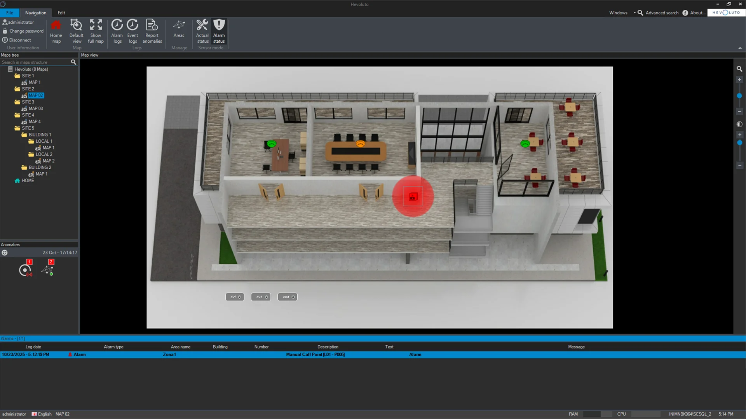Click Change password
The height and width of the screenshot is (419, 746).
(26, 31)
